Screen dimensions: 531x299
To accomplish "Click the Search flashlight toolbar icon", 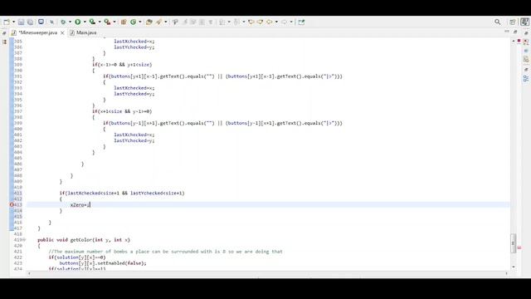I will (158, 22).
